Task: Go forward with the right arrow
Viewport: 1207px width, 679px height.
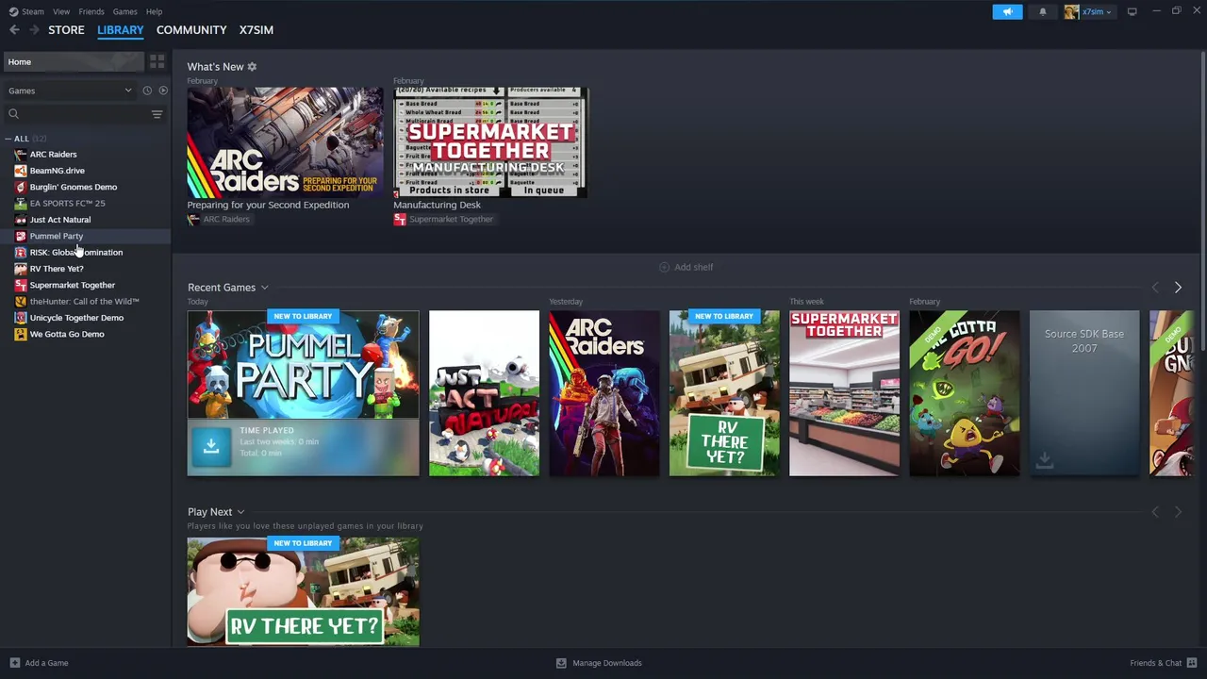Action: pos(34,30)
